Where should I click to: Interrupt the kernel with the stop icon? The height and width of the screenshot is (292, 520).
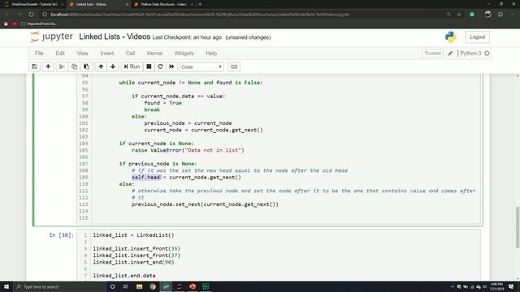tap(149, 67)
